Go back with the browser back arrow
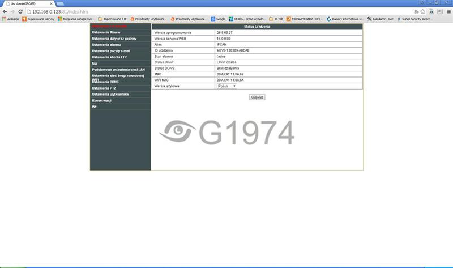This screenshot has height=268, width=453. click(5, 11)
